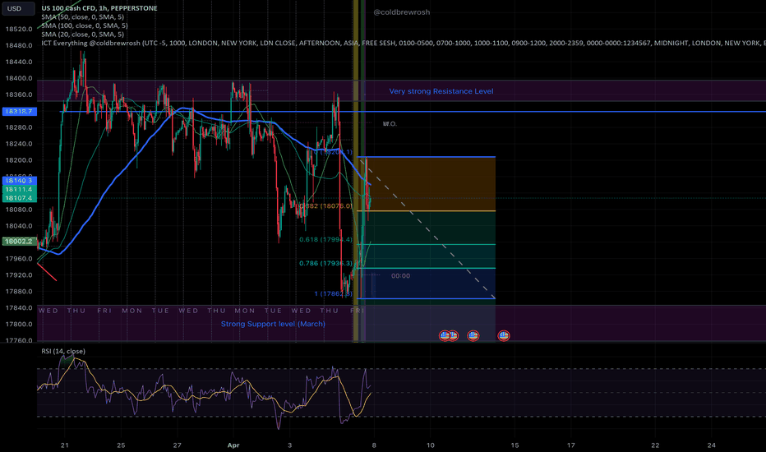766x452 pixels.
Task: Select the 'Very strong Resistance Level' text label
Action: (441, 91)
